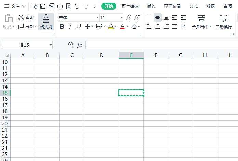Expand the font color dropdown arrow
Image resolution: width=238 pixels, height=161 pixels.
(x=127, y=27)
